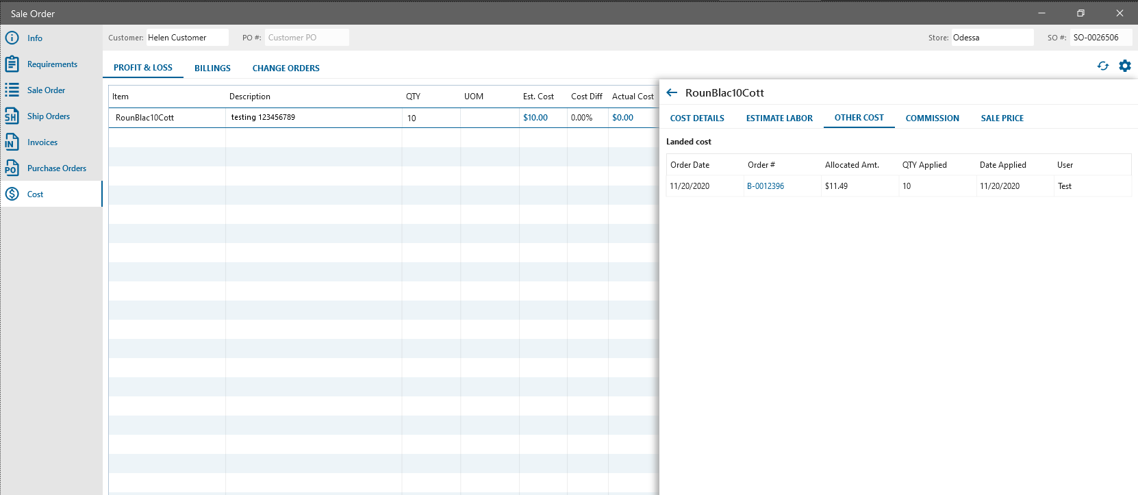1138x495 pixels.
Task: Click the Info sidebar icon
Action: click(x=12, y=38)
